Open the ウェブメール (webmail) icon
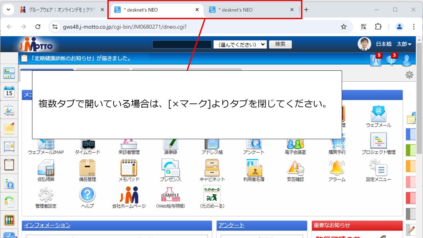Image resolution: width=423 pixels, height=238 pixels. [x=378, y=115]
